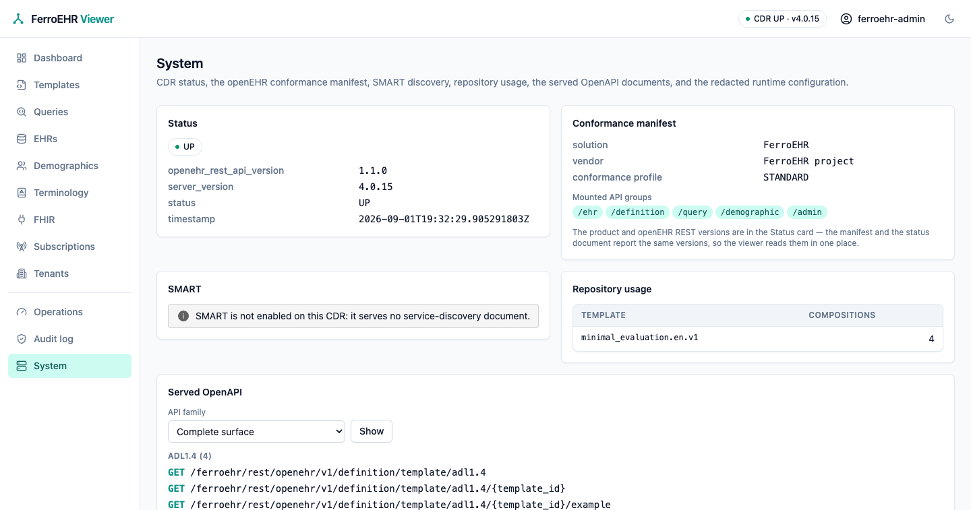Click the /ehr API group chip

tap(587, 212)
